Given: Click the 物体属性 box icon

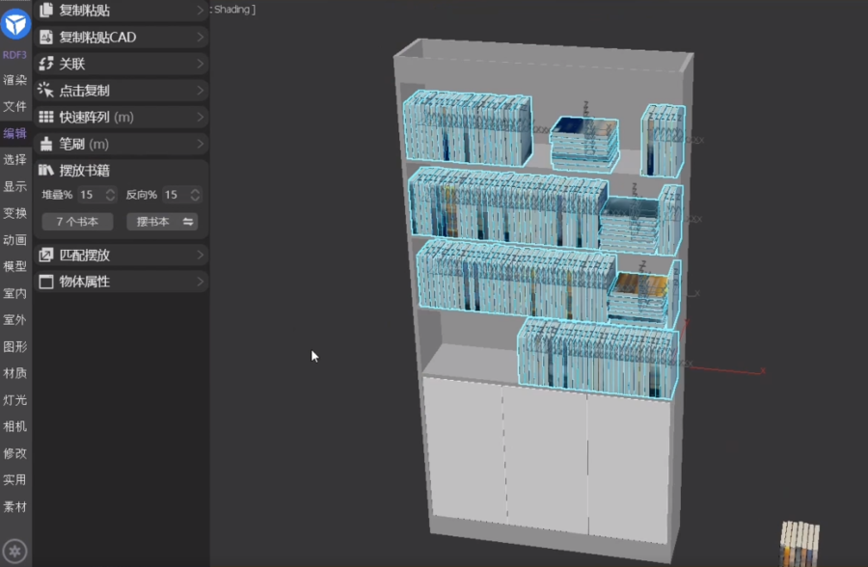Looking at the screenshot, I should click(x=46, y=282).
